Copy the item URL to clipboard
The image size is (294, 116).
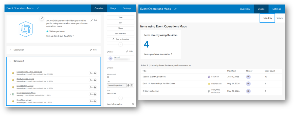coord(128,85)
